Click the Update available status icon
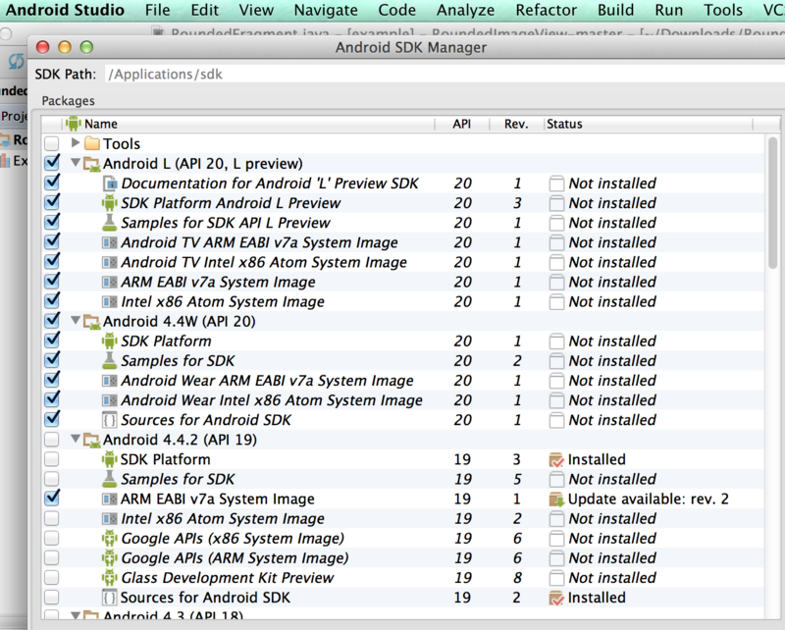Screen dimensions: 785x630 556,499
